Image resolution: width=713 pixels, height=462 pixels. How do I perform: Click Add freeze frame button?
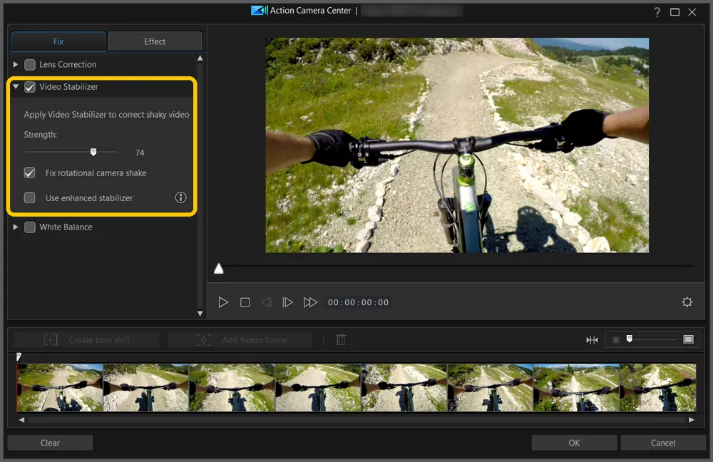coord(240,339)
